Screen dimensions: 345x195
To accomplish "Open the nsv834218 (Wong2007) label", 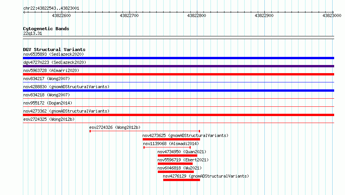I will pyautogui.click(x=47, y=95).
